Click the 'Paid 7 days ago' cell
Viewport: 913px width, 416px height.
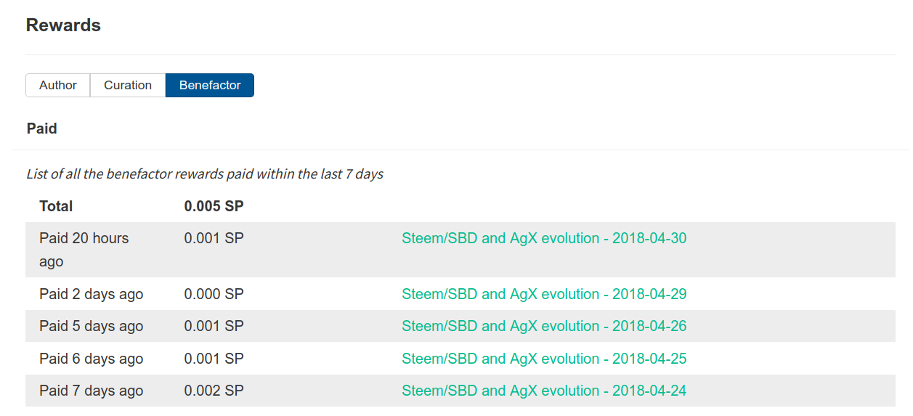point(92,391)
